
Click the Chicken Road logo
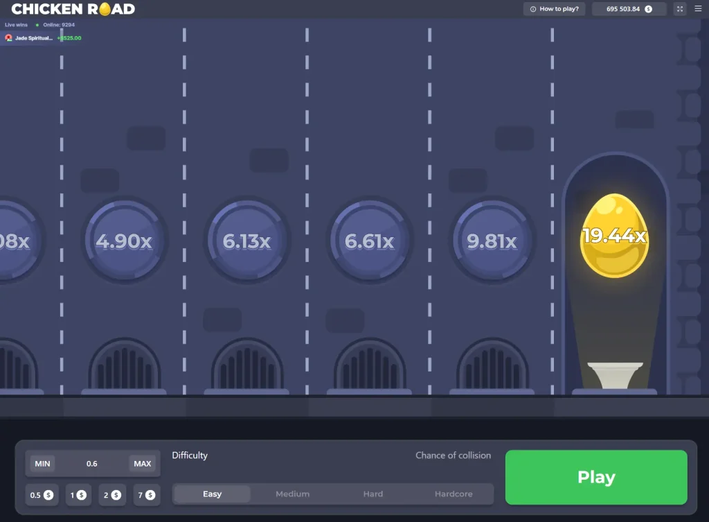pyautogui.click(x=73, y=9)
